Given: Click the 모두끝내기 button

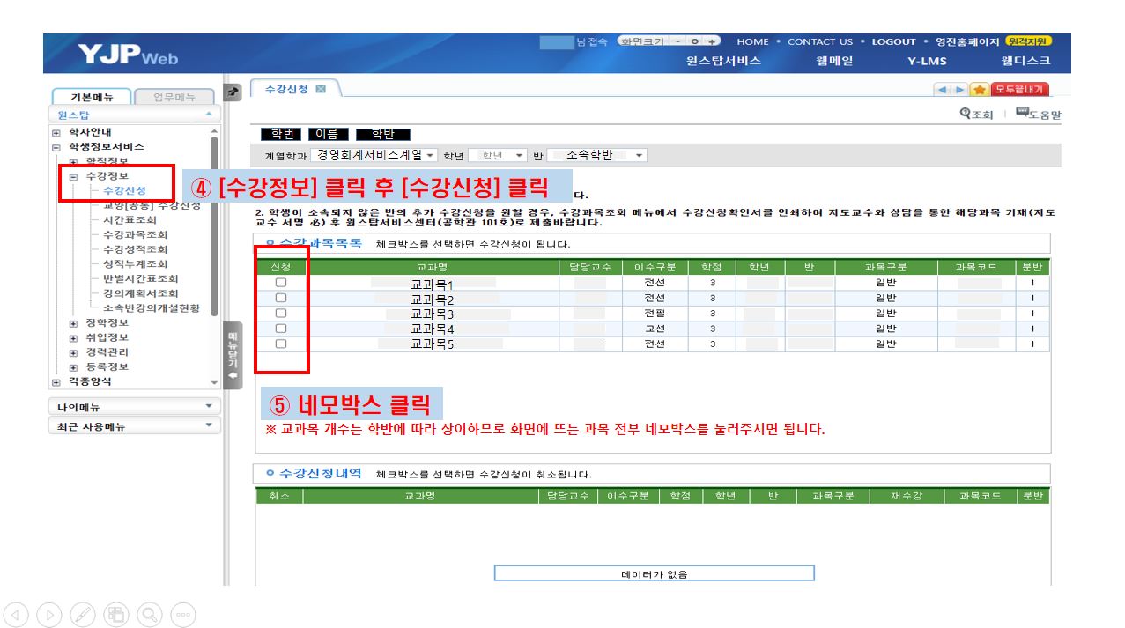Looking at the screenshot, I should coord(1020,90).
